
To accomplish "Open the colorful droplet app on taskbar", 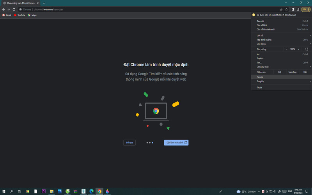I will pyautogui.click(x=108, y=191).
